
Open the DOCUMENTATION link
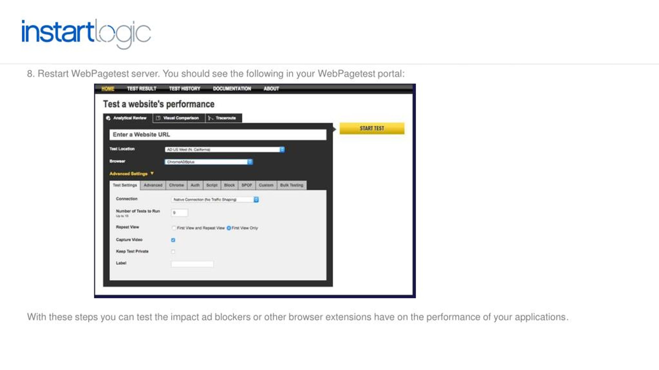point(232,89)
